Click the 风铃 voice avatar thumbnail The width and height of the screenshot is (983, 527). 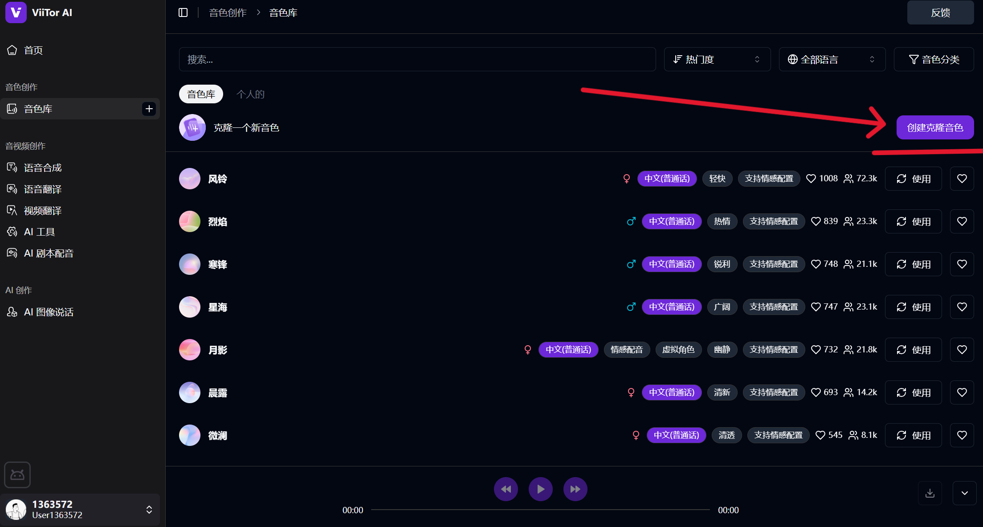pos(190,179)
